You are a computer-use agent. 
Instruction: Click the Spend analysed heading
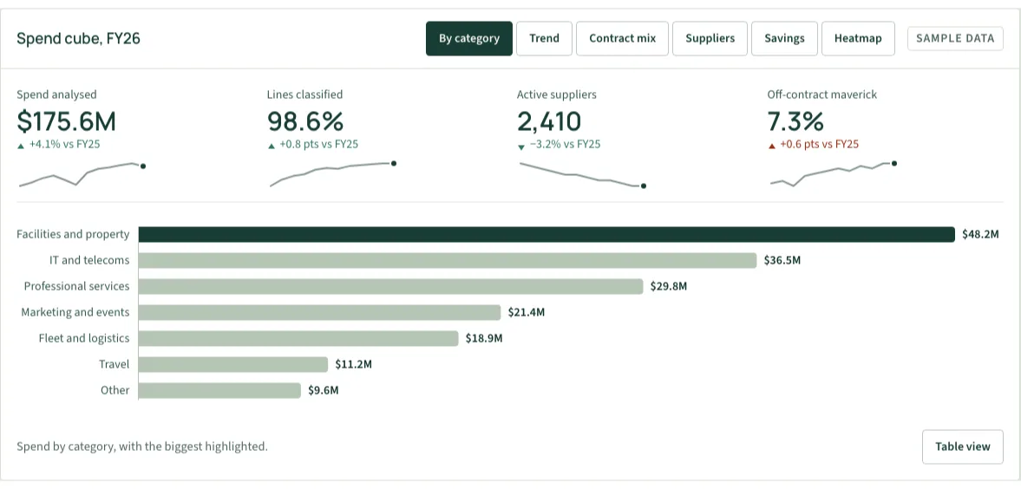click(x=56, y=95)
